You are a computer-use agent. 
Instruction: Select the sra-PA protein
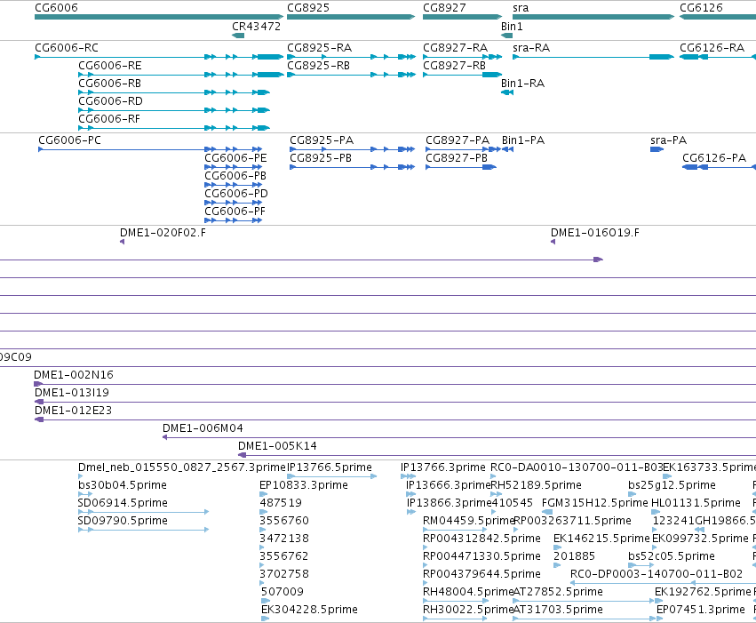(x=657, y=149)
